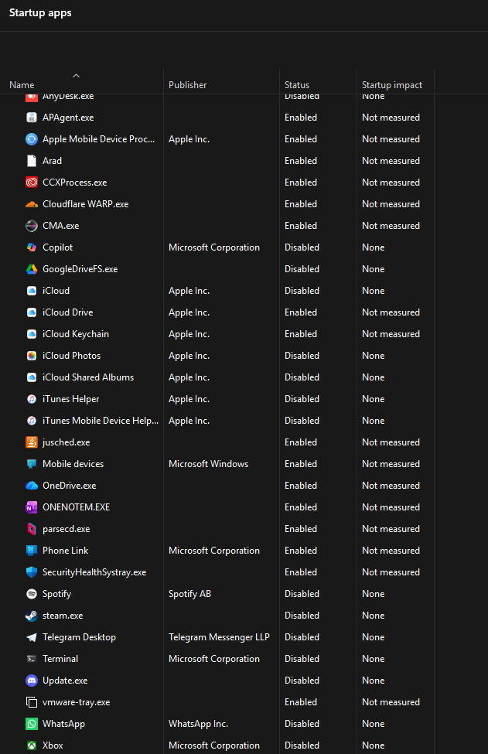Select the vmware-tray.exe icon
Screen dimensions: 488x754
[32, 701]
